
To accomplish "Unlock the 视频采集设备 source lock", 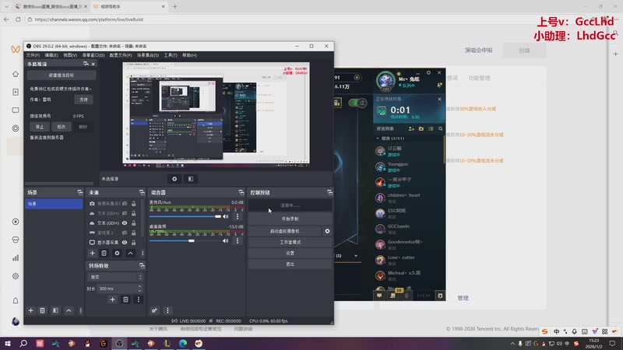I will (x=133, y=204).
